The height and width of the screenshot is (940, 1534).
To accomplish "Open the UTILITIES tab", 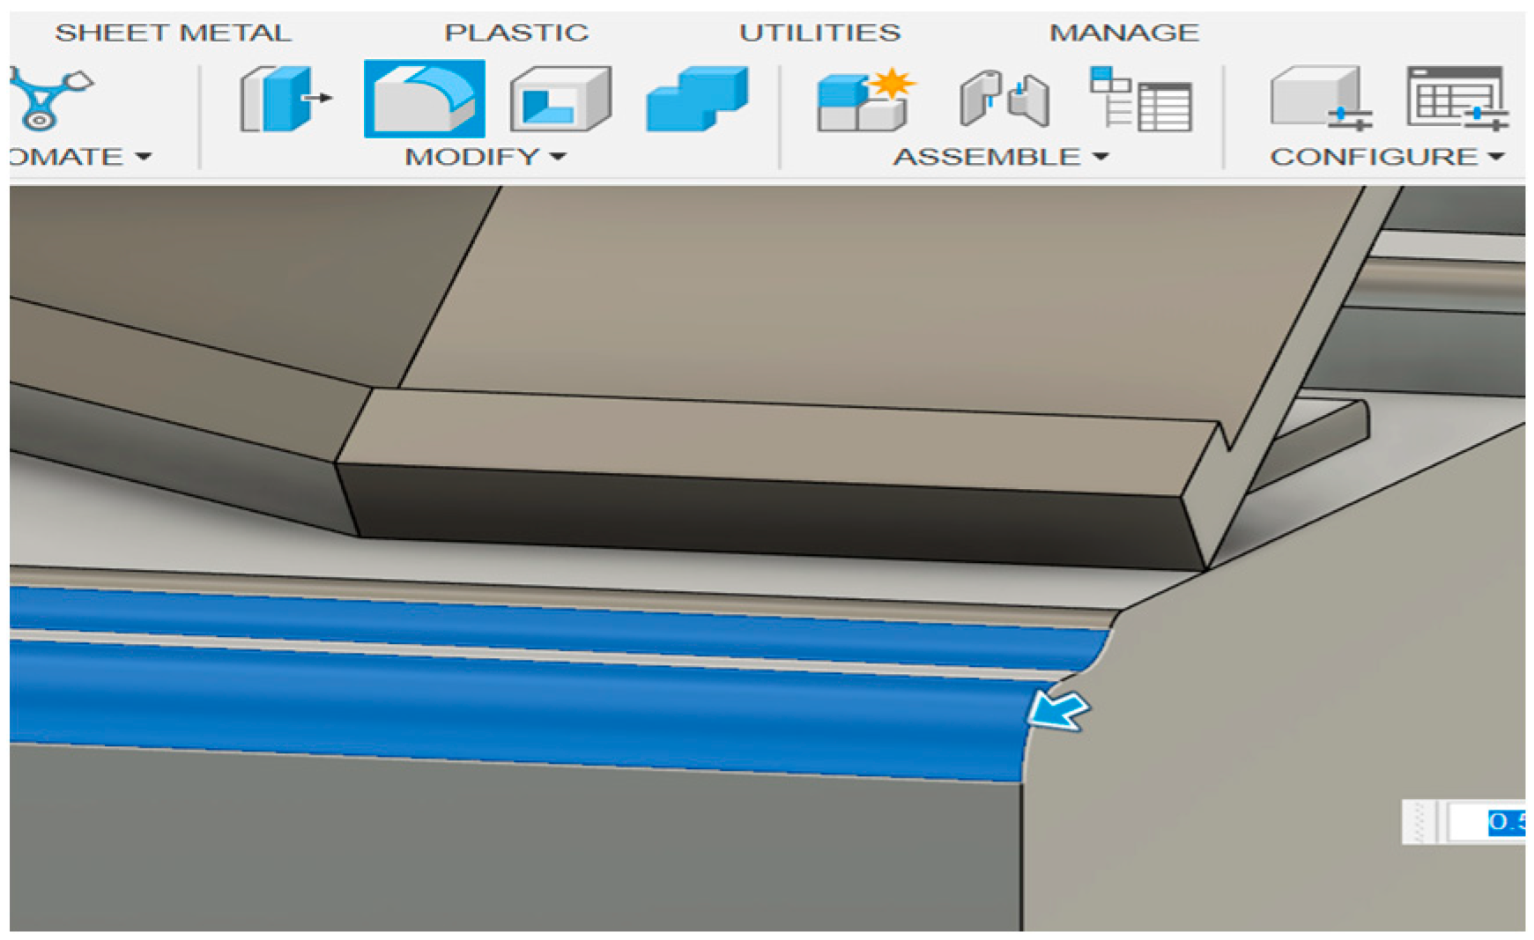I will (x=819, y=33).
